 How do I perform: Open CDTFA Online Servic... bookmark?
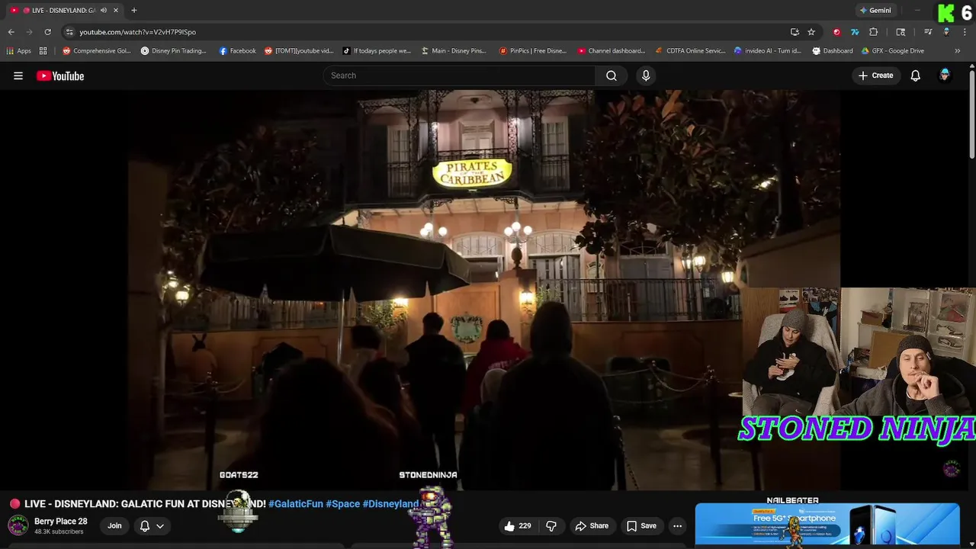tap(691, 51)
